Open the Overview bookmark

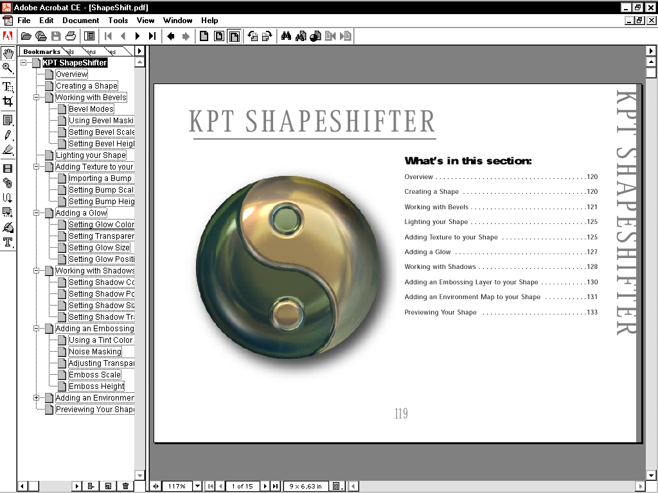pos(72,74)
